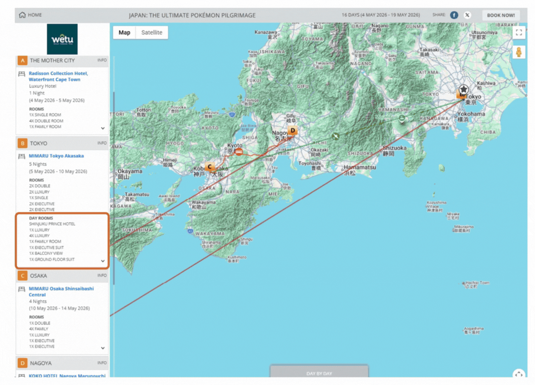Click the sidebar vertical scrollbar
The height and width of the screenshot is (385, 535).
114,188
